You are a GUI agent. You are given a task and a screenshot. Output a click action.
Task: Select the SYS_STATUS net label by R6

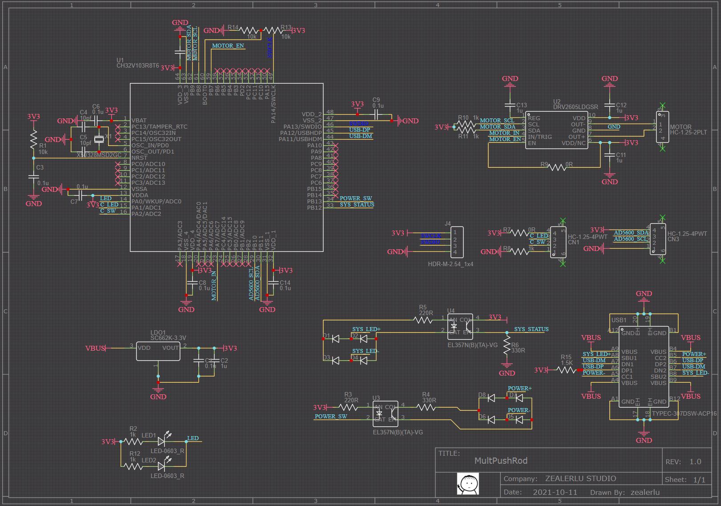coord(531,329)
